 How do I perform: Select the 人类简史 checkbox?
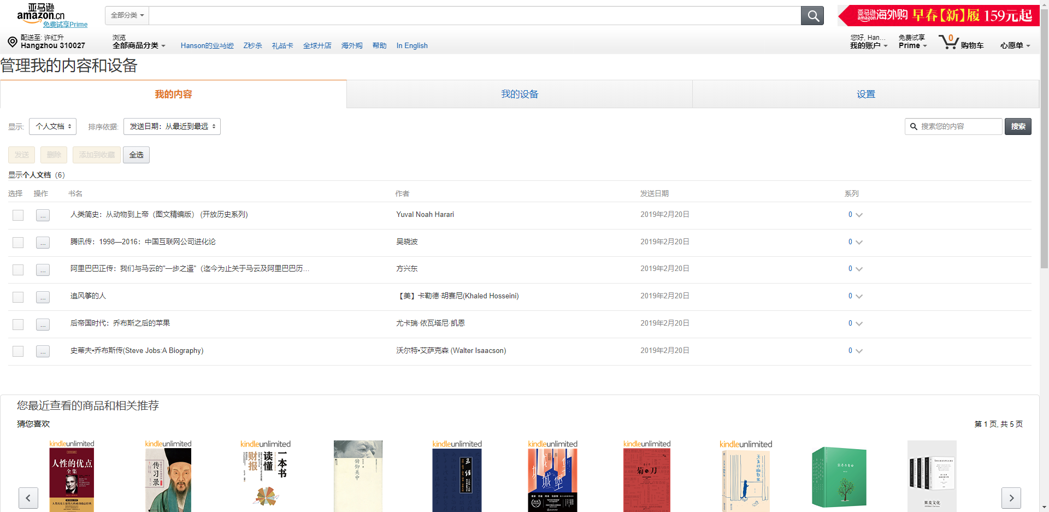(18, 215)
